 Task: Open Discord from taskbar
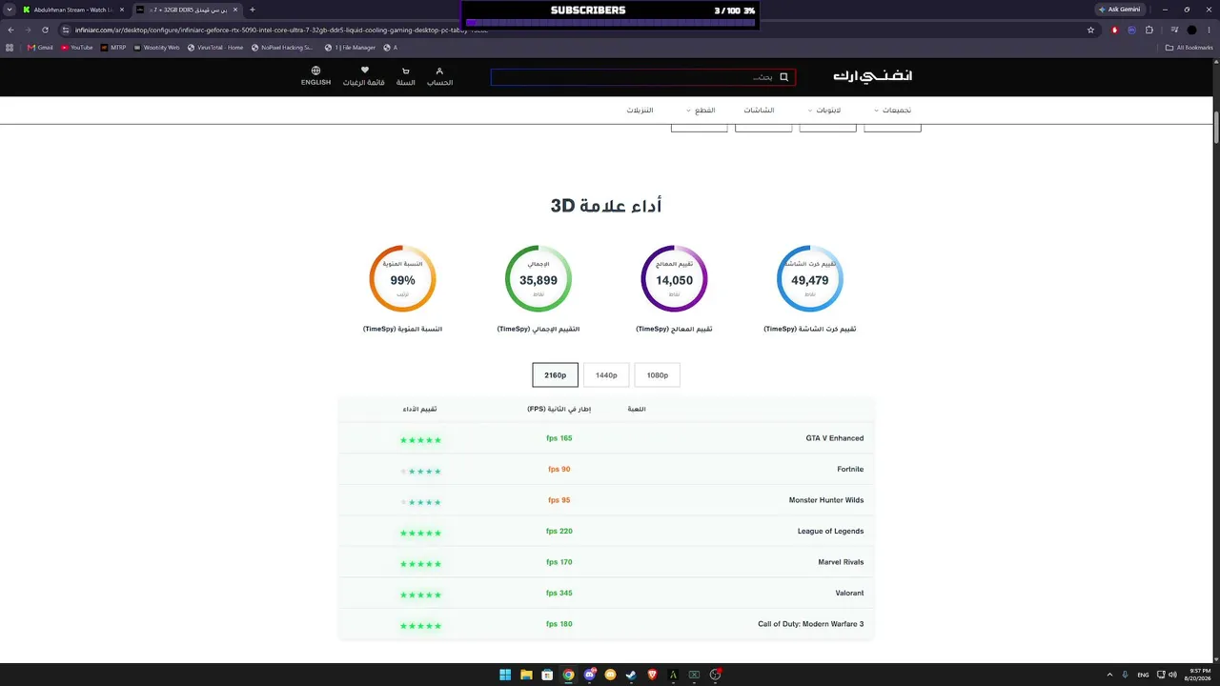(x=589, y=675)
